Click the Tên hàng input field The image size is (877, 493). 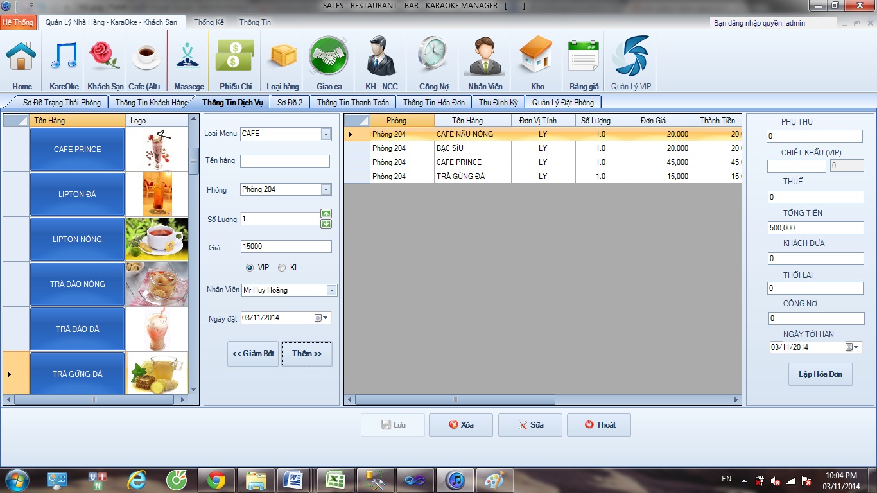click(x=285, y=161)
